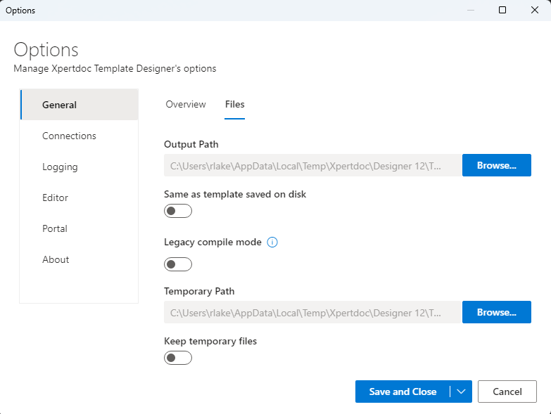Close the Options window
551x414 pixels.
pyautogui.click(x=535, y=10)
